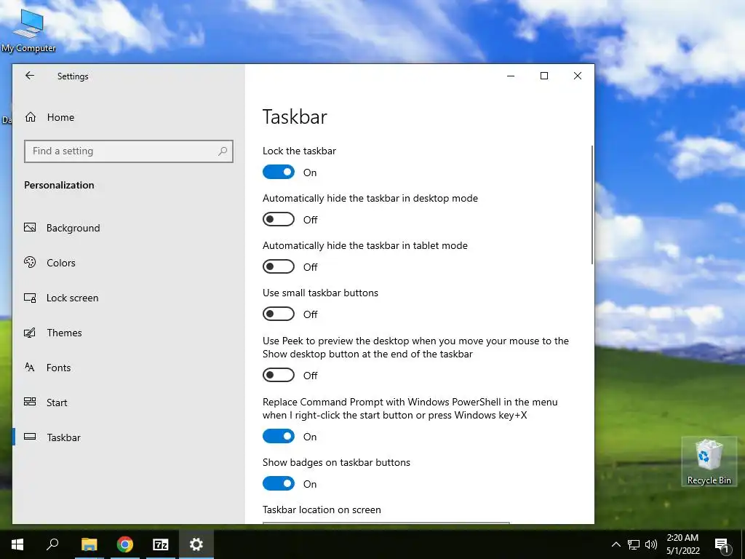
Task: Turn on Use small taskbar buttons
Action: 279,314
